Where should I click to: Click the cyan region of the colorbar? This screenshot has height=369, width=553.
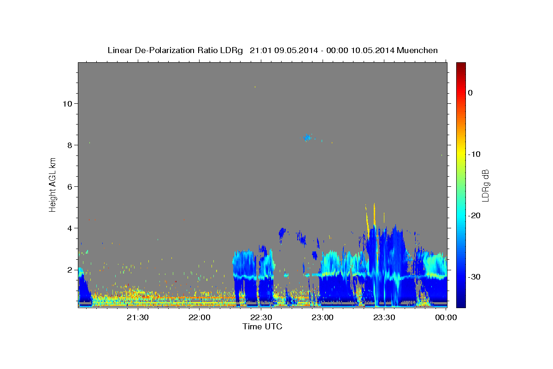click(x=461, y=215)
